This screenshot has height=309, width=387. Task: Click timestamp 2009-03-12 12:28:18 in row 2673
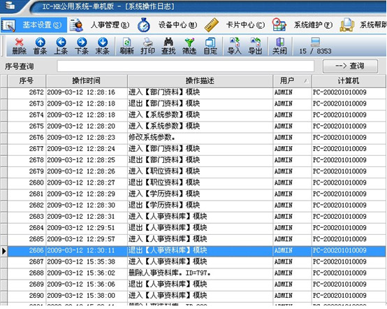pos(81,103)
